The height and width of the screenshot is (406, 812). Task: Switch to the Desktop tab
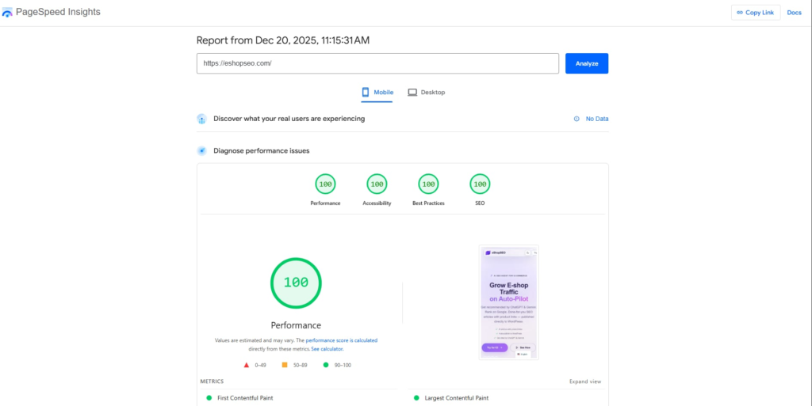pyautogui.click(x=427, y=93)
